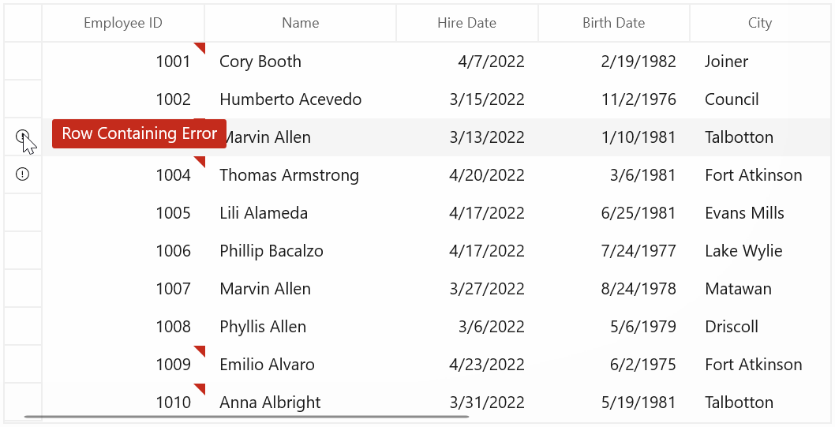Select the employee ID cell 1008
This screenshot has height=427, width=835.
click(x=123, y=327)
